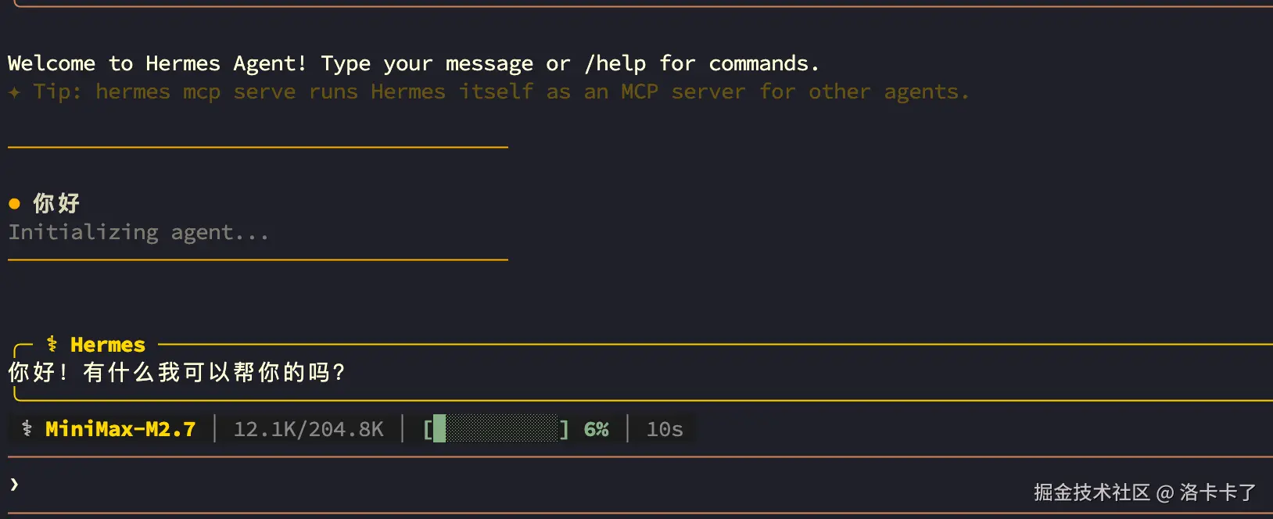
Task: Click the caduceus icon next to the Hermes header
Action: (52, 344)
